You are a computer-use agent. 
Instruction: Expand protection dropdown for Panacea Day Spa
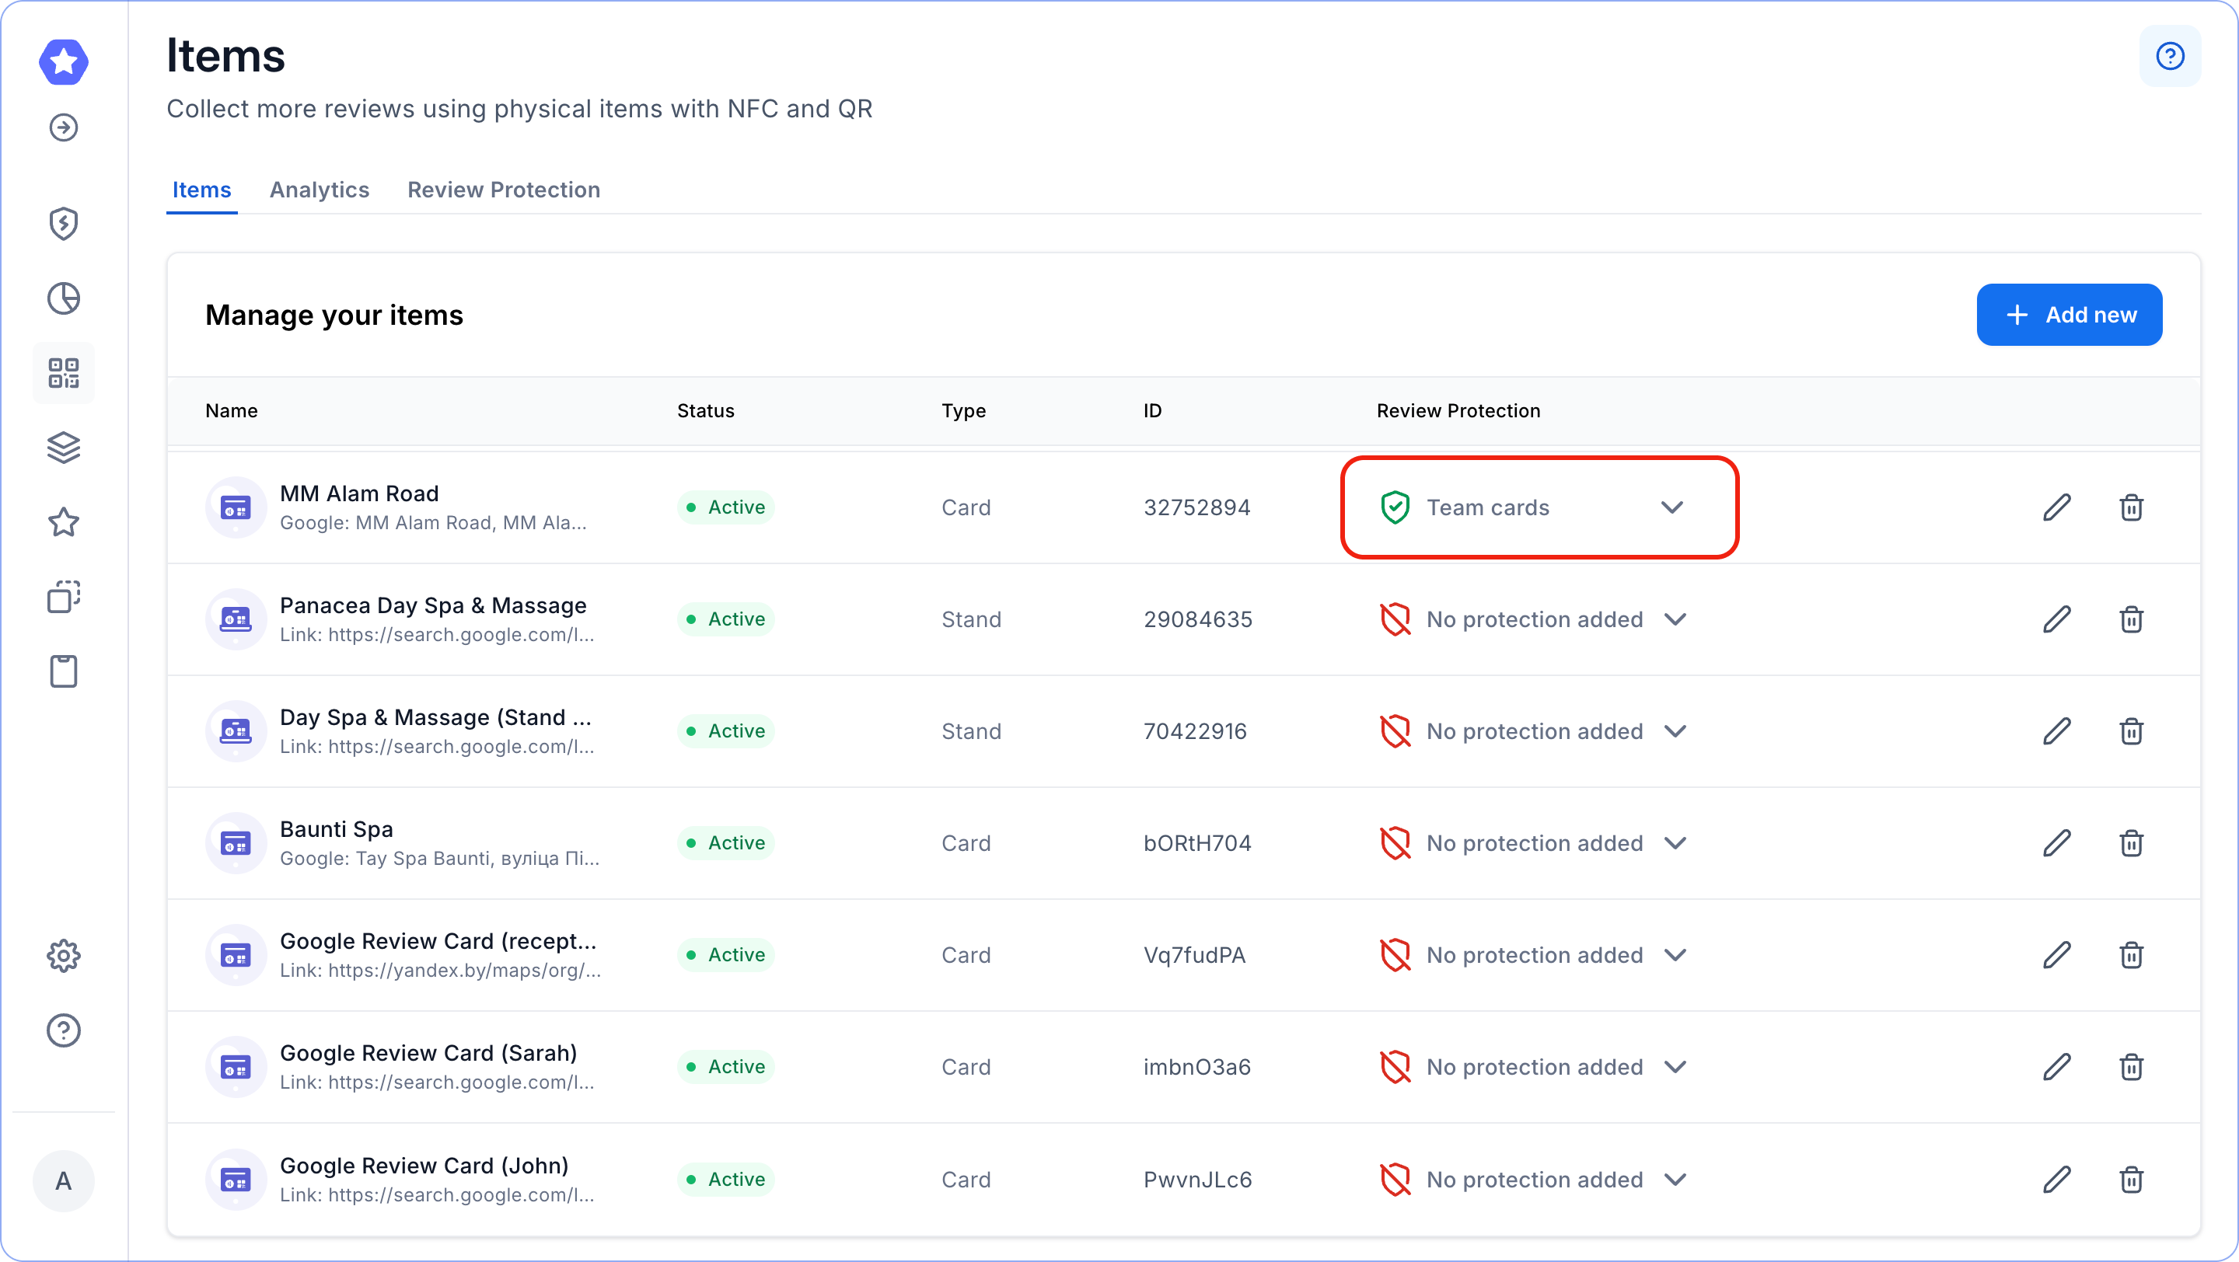(1675, 619)
